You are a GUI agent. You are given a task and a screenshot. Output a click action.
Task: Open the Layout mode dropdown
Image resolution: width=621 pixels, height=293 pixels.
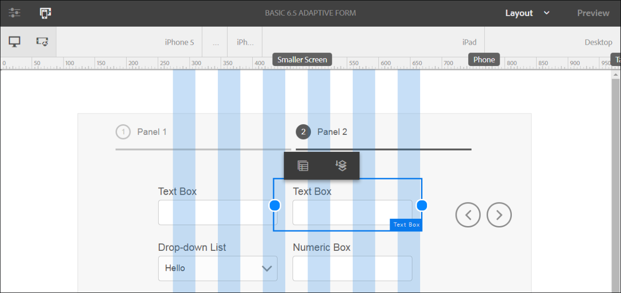[527, 13]
